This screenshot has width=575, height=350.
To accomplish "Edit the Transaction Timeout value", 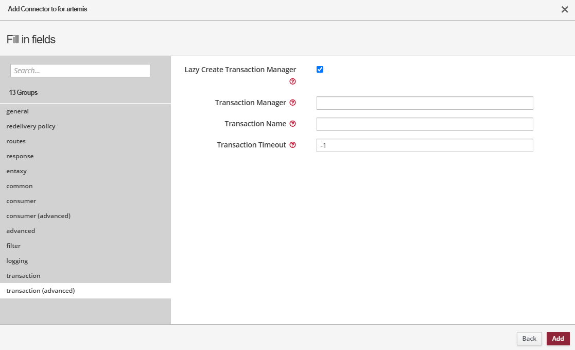I will 425,145.
